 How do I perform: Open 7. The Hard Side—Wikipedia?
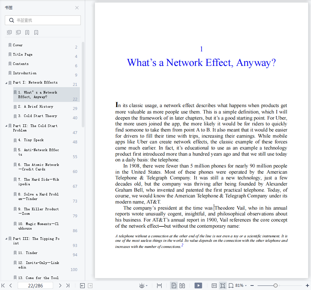(x=39, y=182)
